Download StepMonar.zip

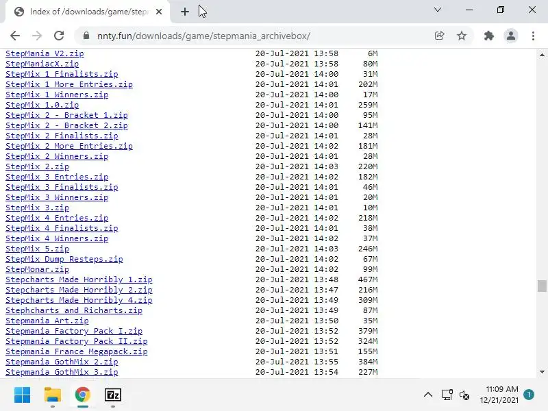(38, 269)
